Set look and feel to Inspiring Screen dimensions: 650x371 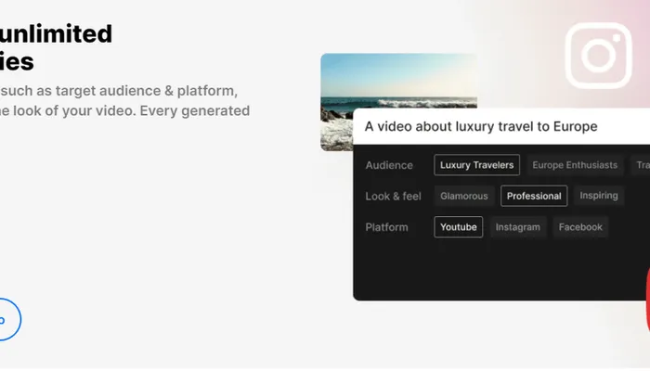[599, 196]
